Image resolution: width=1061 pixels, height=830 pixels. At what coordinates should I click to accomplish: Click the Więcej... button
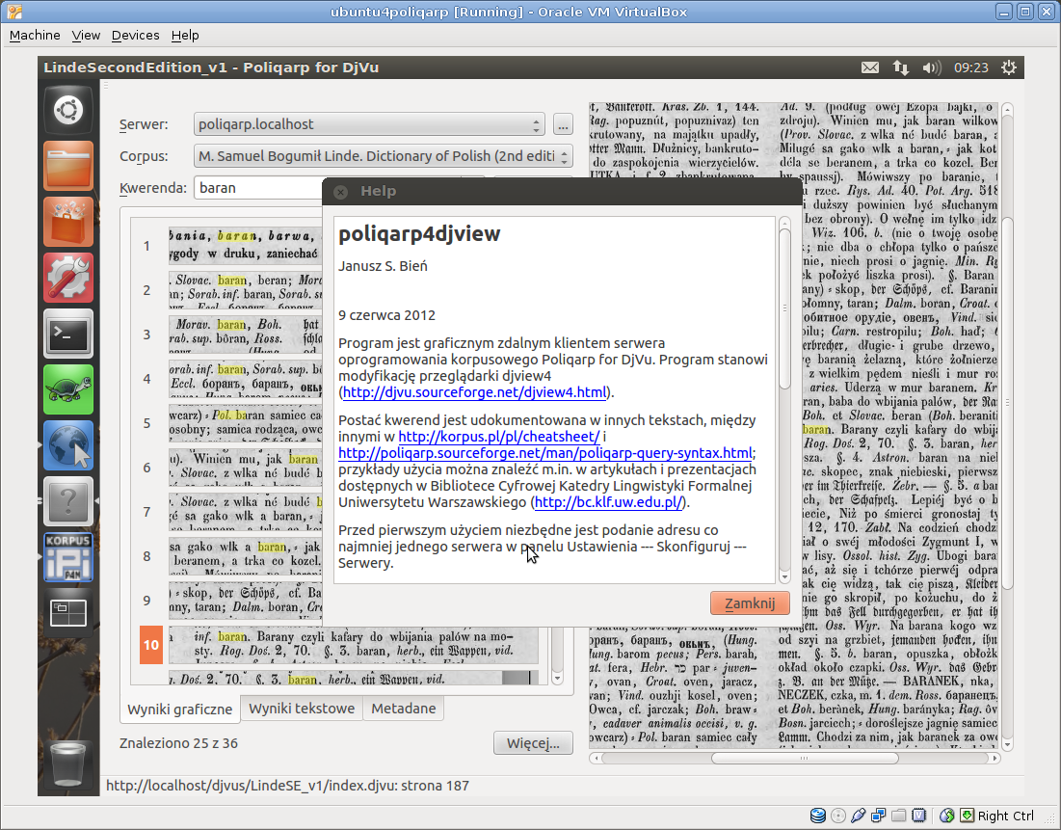click(533, 743)
